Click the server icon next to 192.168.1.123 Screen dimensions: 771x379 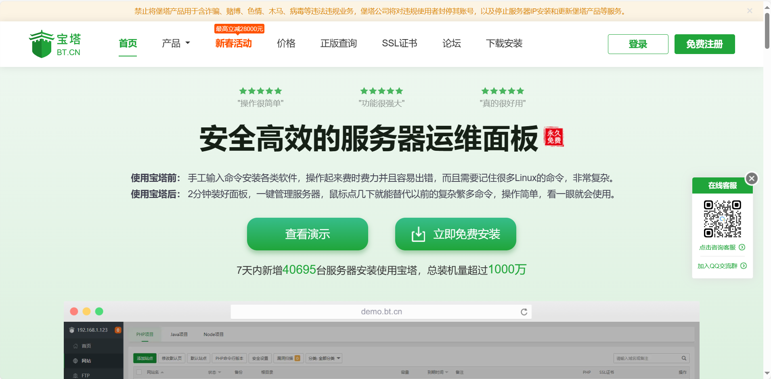(71, 329)
